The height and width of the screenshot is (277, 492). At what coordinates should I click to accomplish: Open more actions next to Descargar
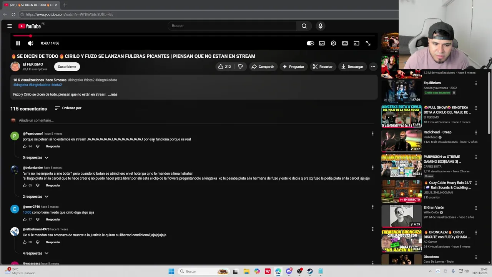click(373, 67)
